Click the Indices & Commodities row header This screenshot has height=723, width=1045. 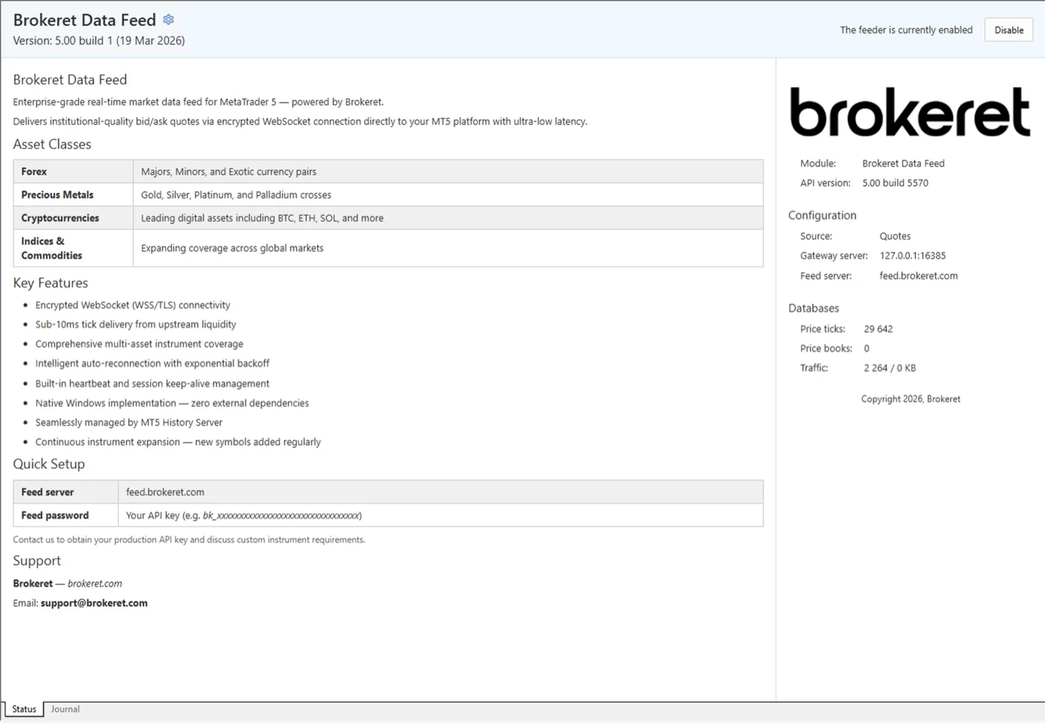[73, 248]
